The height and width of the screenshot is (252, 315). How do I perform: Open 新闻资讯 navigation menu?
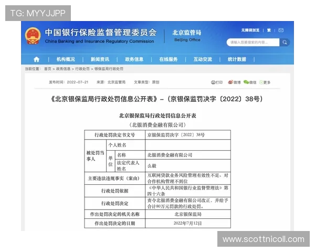(x=100, y=59)
